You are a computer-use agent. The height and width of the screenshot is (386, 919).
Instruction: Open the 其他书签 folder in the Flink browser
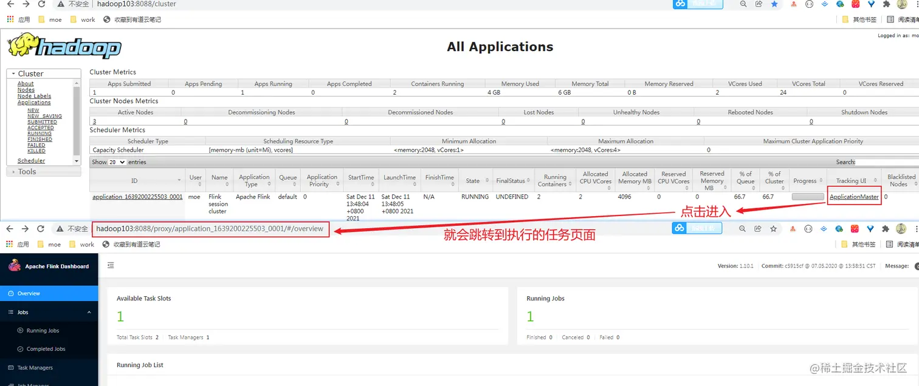[x=859, y=245]
